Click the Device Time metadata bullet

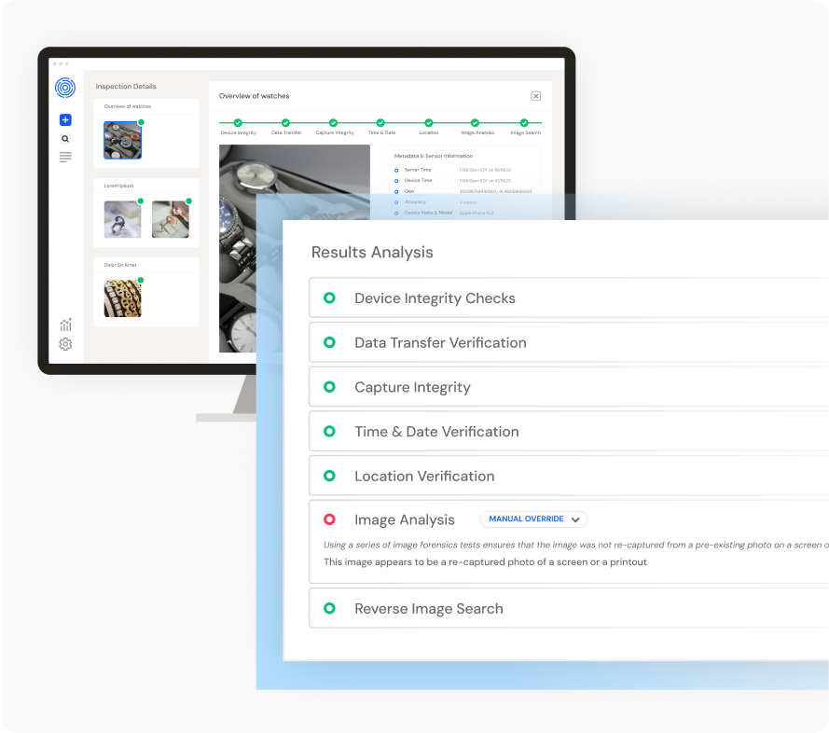coord(396,181)
